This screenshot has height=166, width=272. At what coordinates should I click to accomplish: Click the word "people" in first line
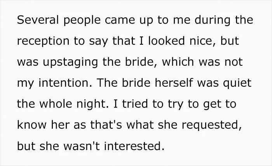click(x=82, y=21)
